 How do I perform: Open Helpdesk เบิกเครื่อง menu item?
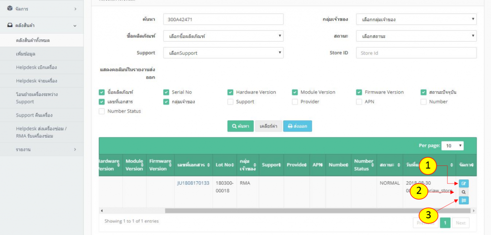pyautogui.click(x=42, y=67)
